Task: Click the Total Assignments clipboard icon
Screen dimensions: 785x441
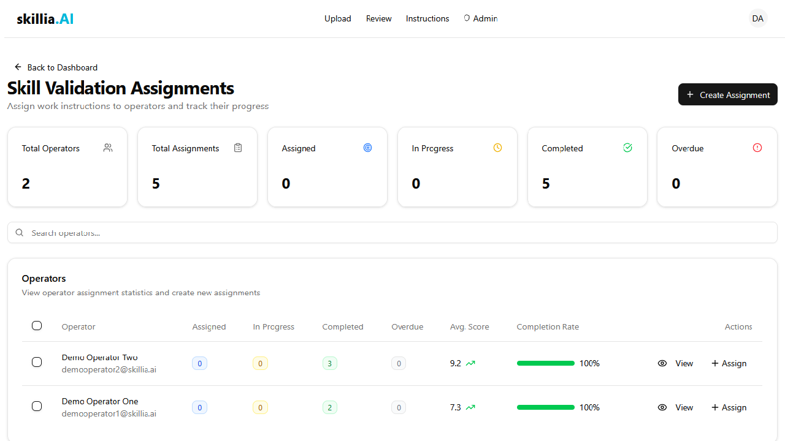Action: pyautogui.click(x=238, y=148)
